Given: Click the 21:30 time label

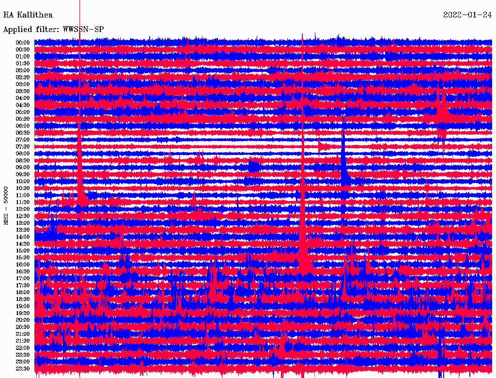Looking at the screenshot, I should [22, 341].
